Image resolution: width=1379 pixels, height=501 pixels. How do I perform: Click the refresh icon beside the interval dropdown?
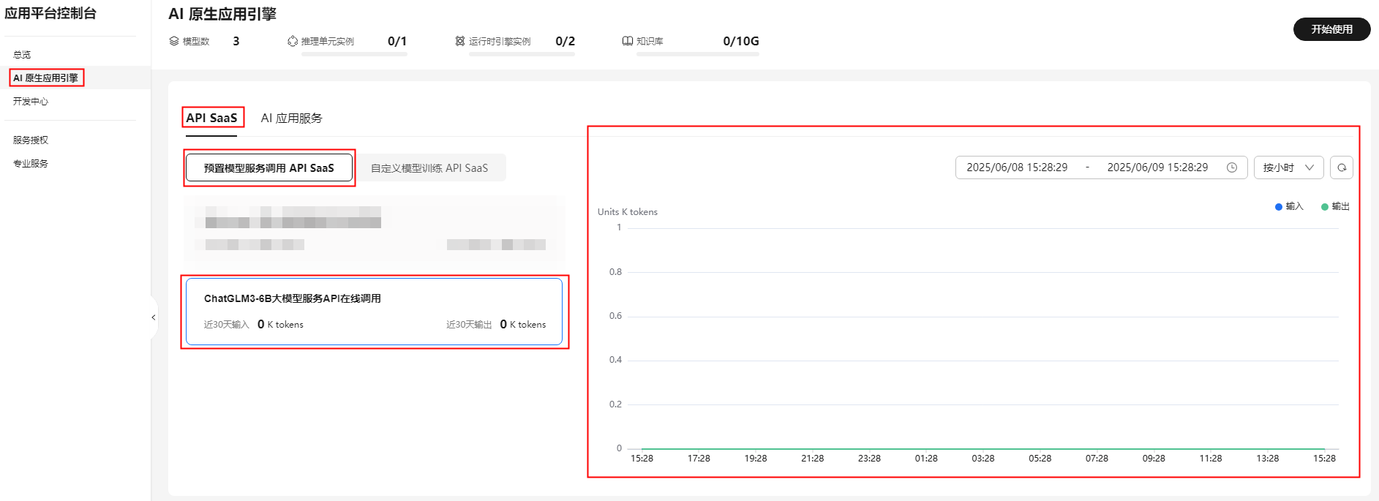pyautogui.click(x=1341, y=167)
